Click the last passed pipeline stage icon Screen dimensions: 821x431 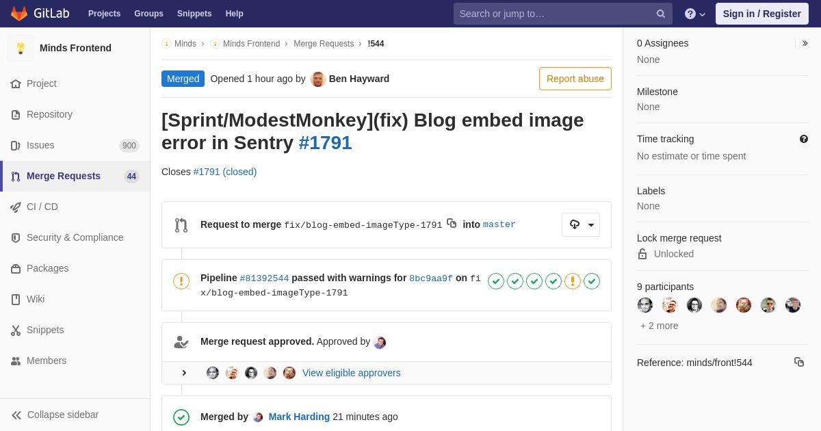pyautogui.click(x=592, y=281)
